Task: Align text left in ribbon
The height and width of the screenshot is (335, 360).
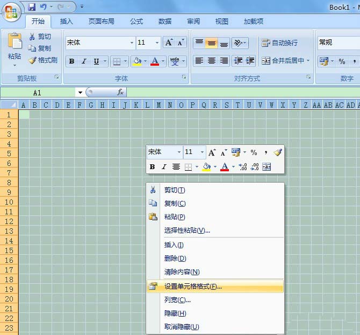Action: click(x=199, y=61)
